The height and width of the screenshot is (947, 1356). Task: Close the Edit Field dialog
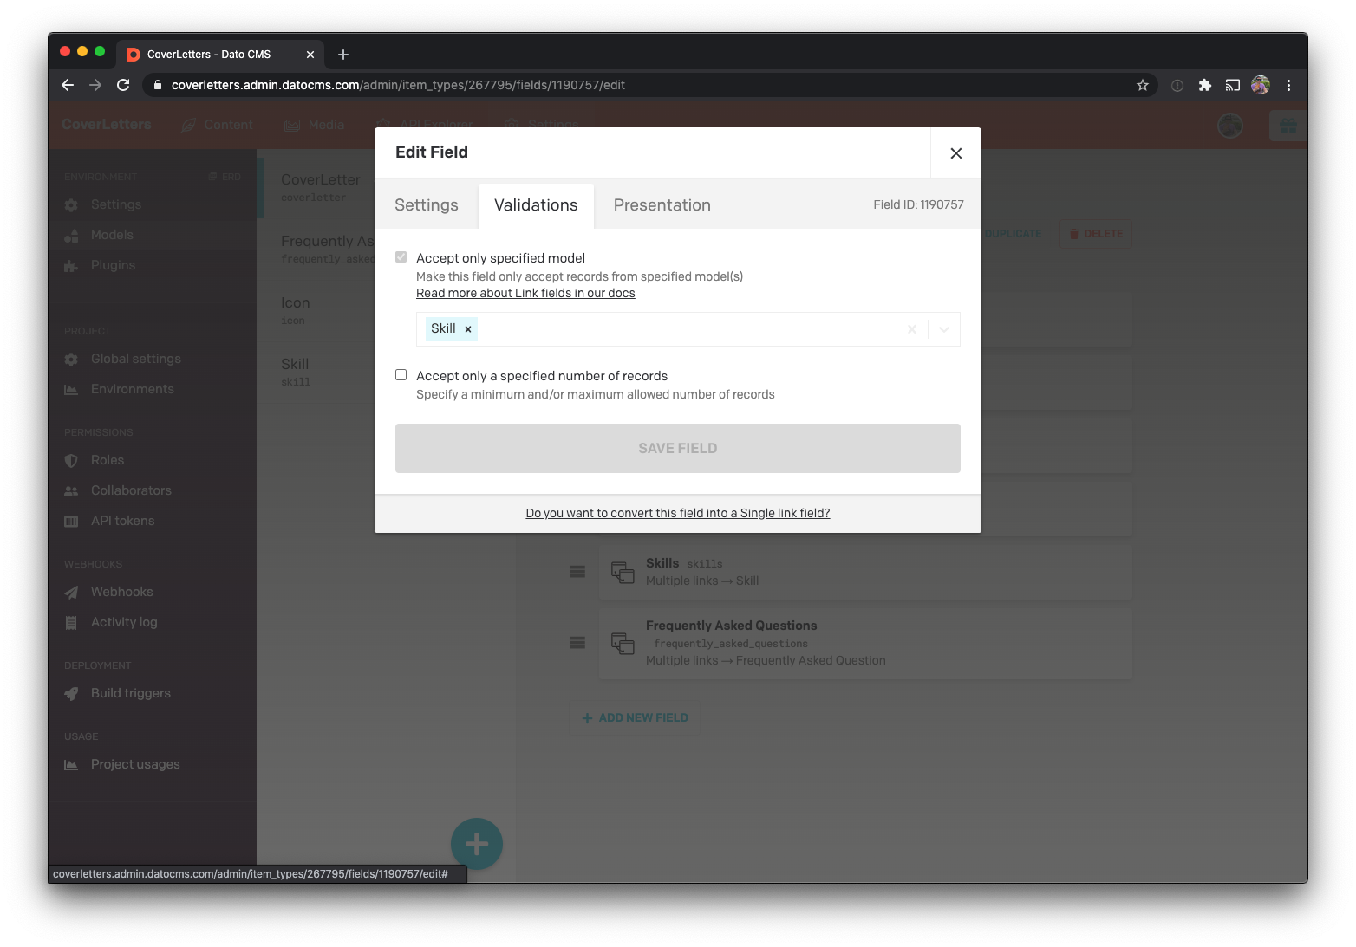pos(955,153)
